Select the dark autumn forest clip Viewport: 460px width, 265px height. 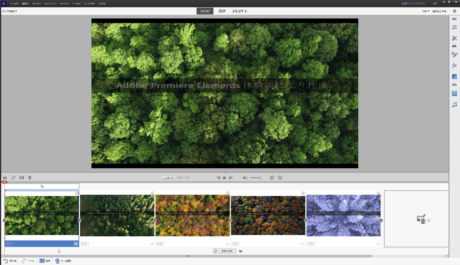point(268,215)
